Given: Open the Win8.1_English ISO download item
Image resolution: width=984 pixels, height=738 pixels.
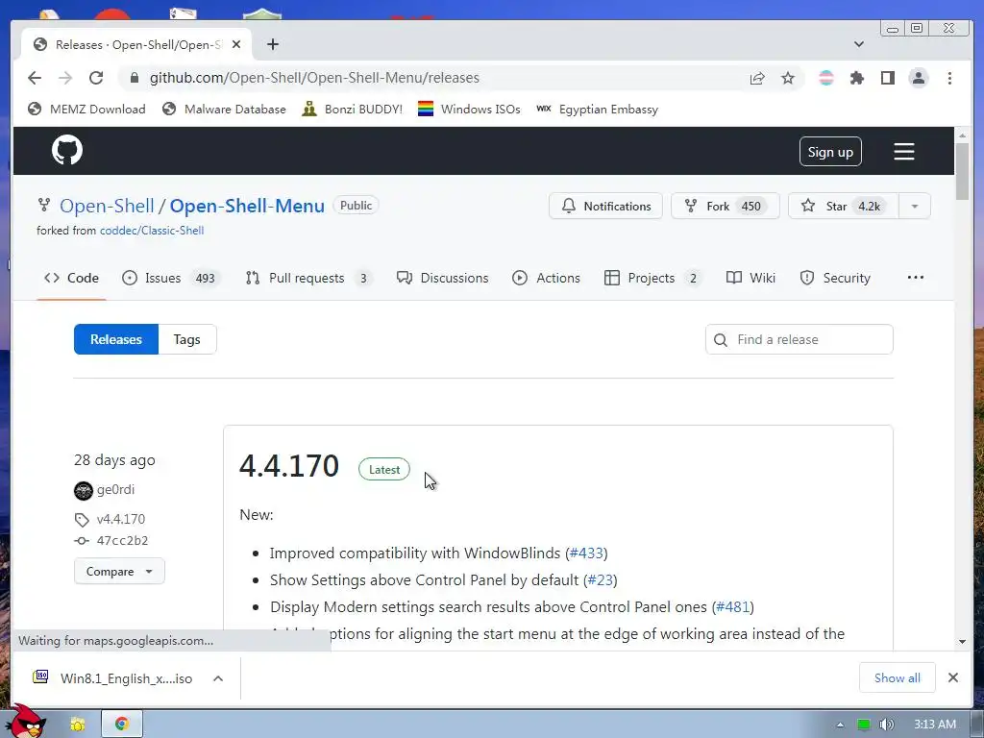Looking at the screenshot, I should click(113, 678).
